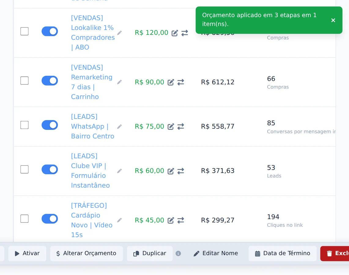
Task: Edit budget of Cardápio Novo campaign
Action: point(171,220)
